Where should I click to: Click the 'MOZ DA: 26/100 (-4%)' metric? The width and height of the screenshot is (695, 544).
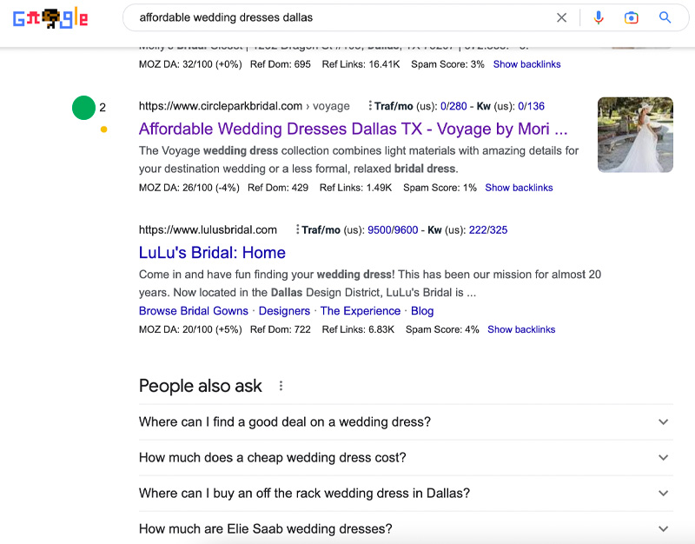pyautogui.click(x=189, y=188)
